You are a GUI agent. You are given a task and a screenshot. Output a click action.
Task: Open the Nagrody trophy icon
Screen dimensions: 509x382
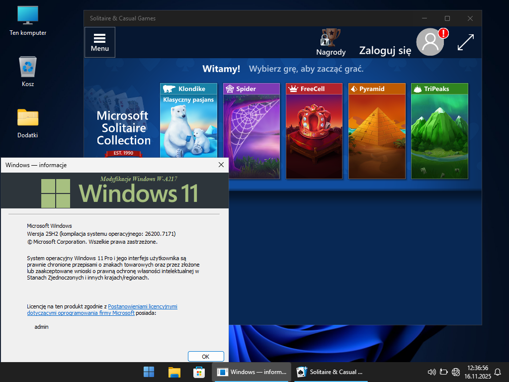click(x=331, y=42)
